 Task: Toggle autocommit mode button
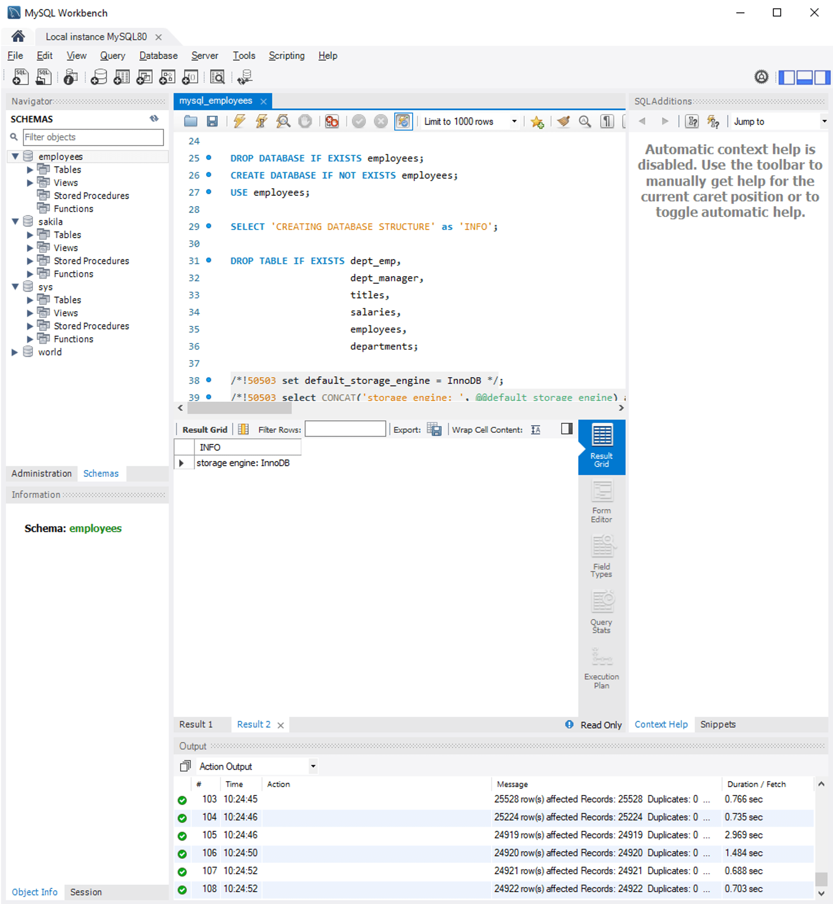tap(403, 121)
